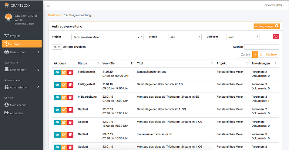Click the Auftrag anlegen button
This screenshot has width=289, height=150.
[267, 26]
